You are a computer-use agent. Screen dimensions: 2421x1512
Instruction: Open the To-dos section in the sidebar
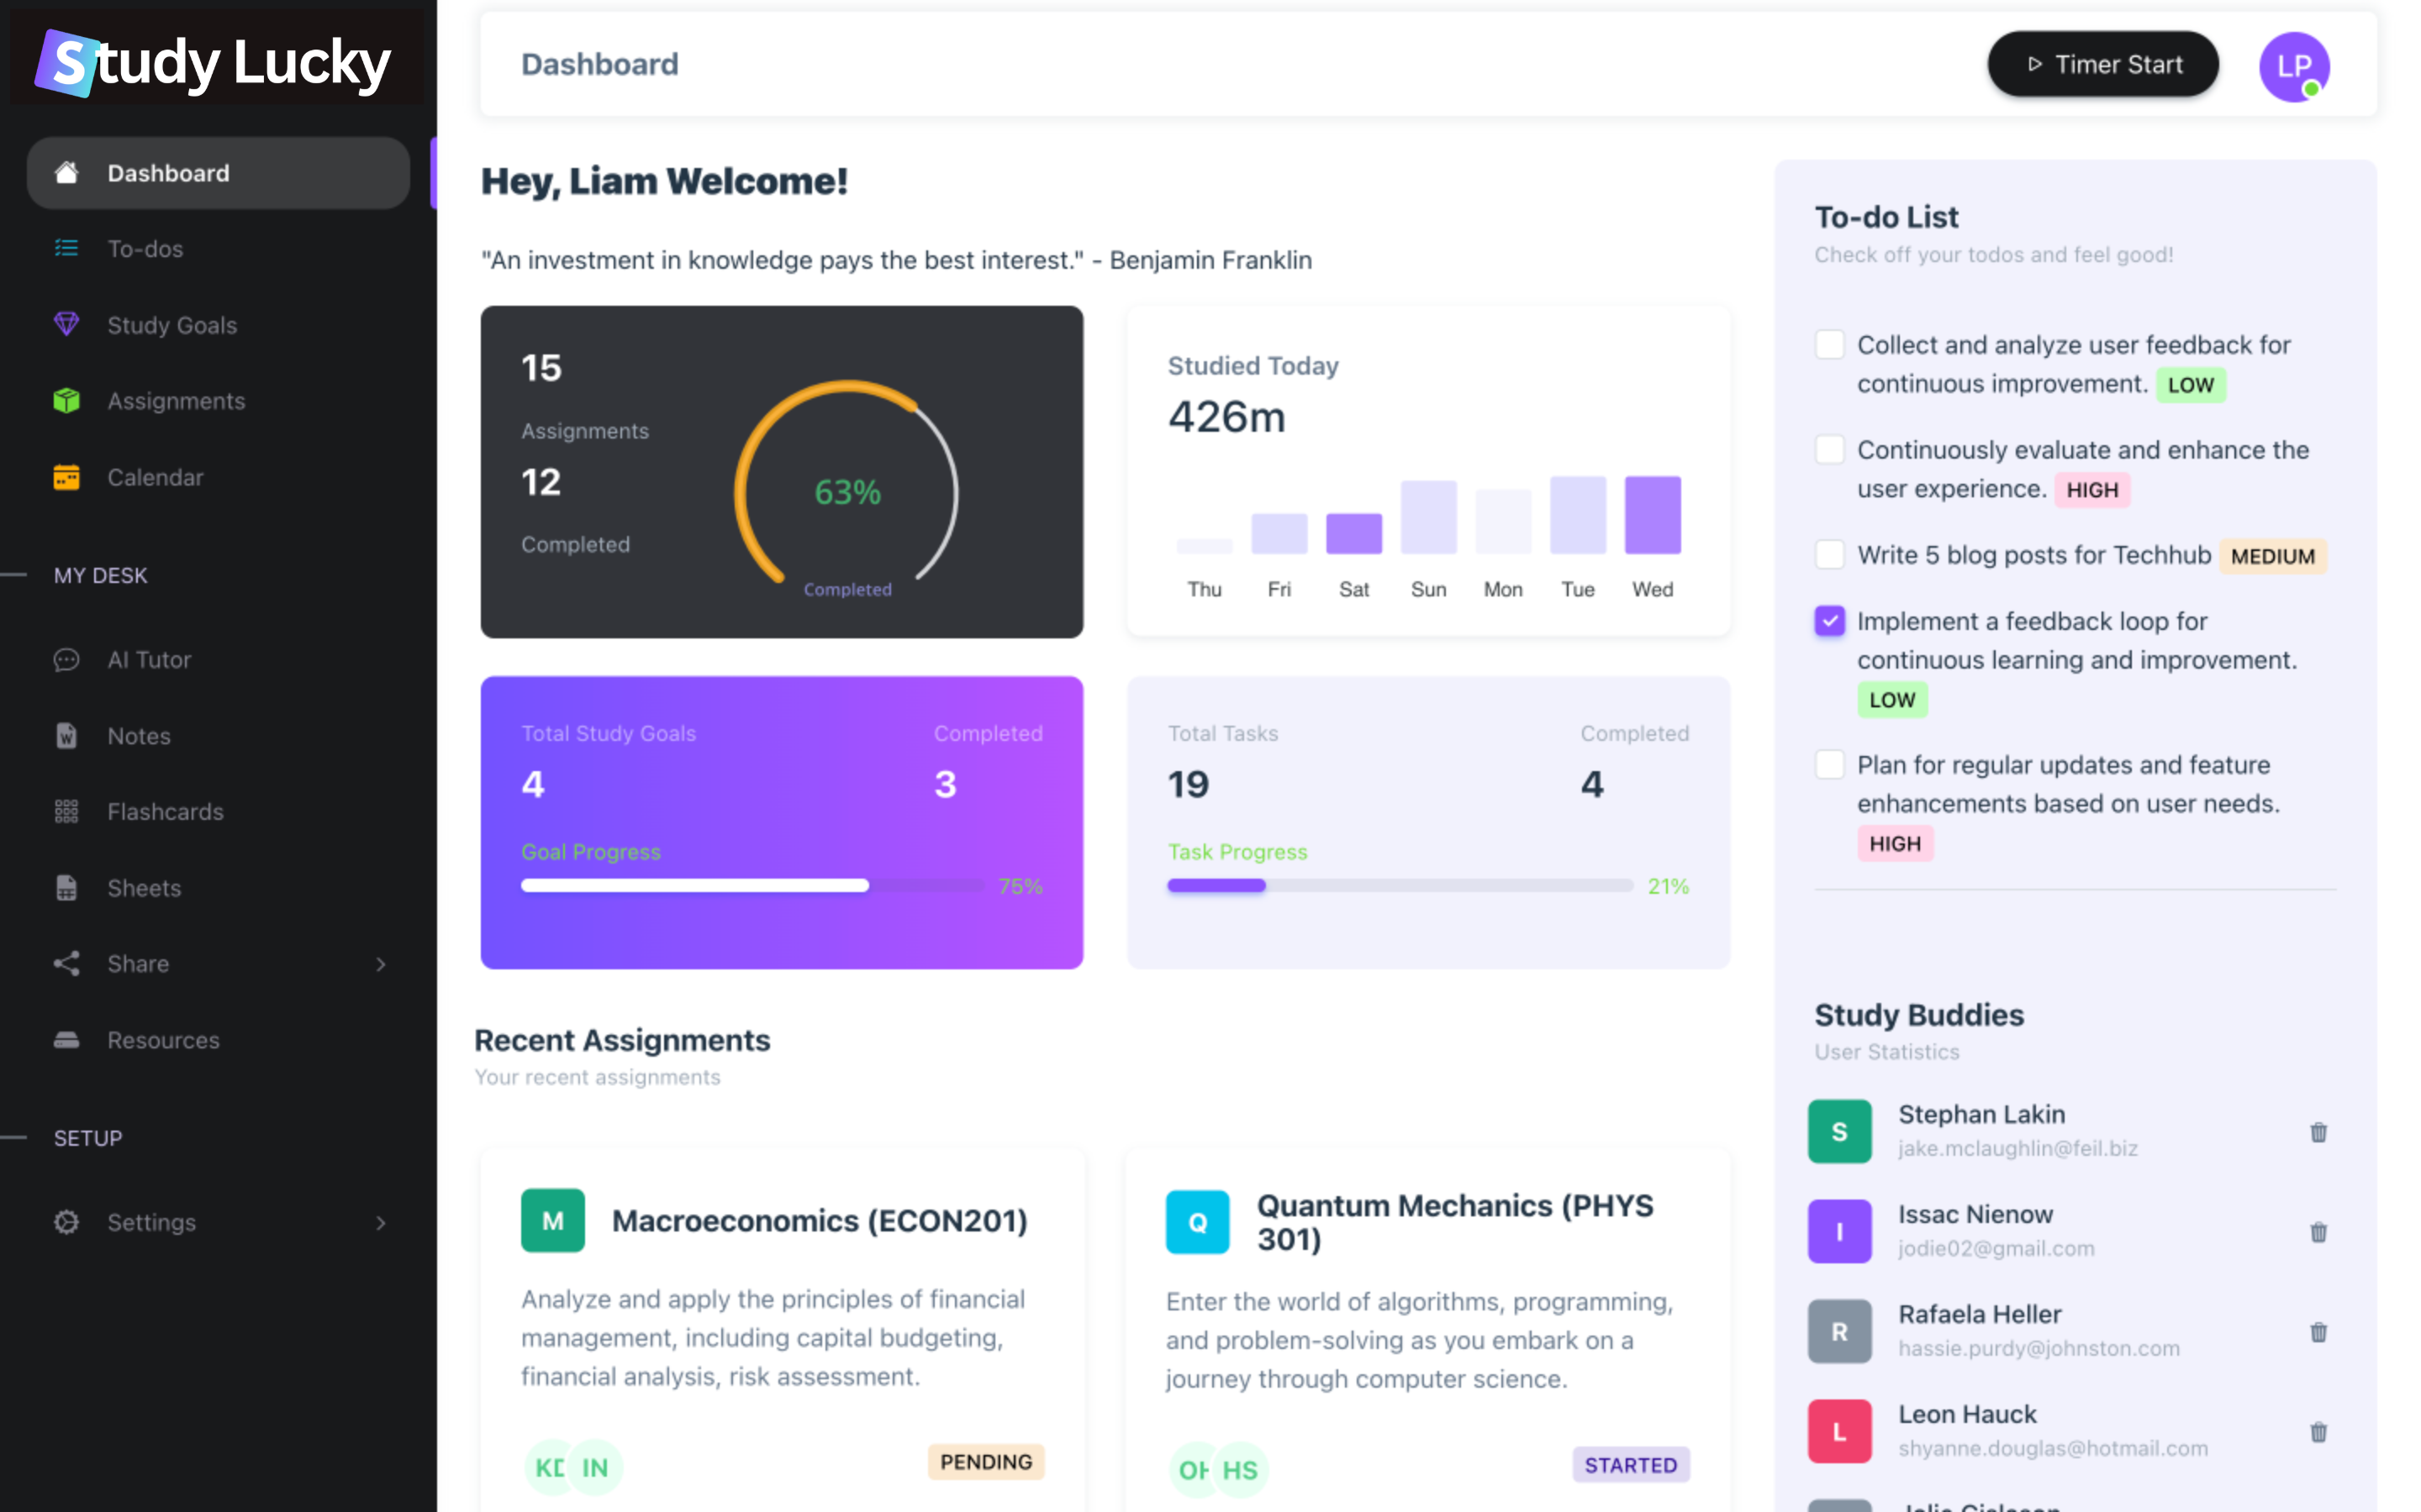[145, 248]
